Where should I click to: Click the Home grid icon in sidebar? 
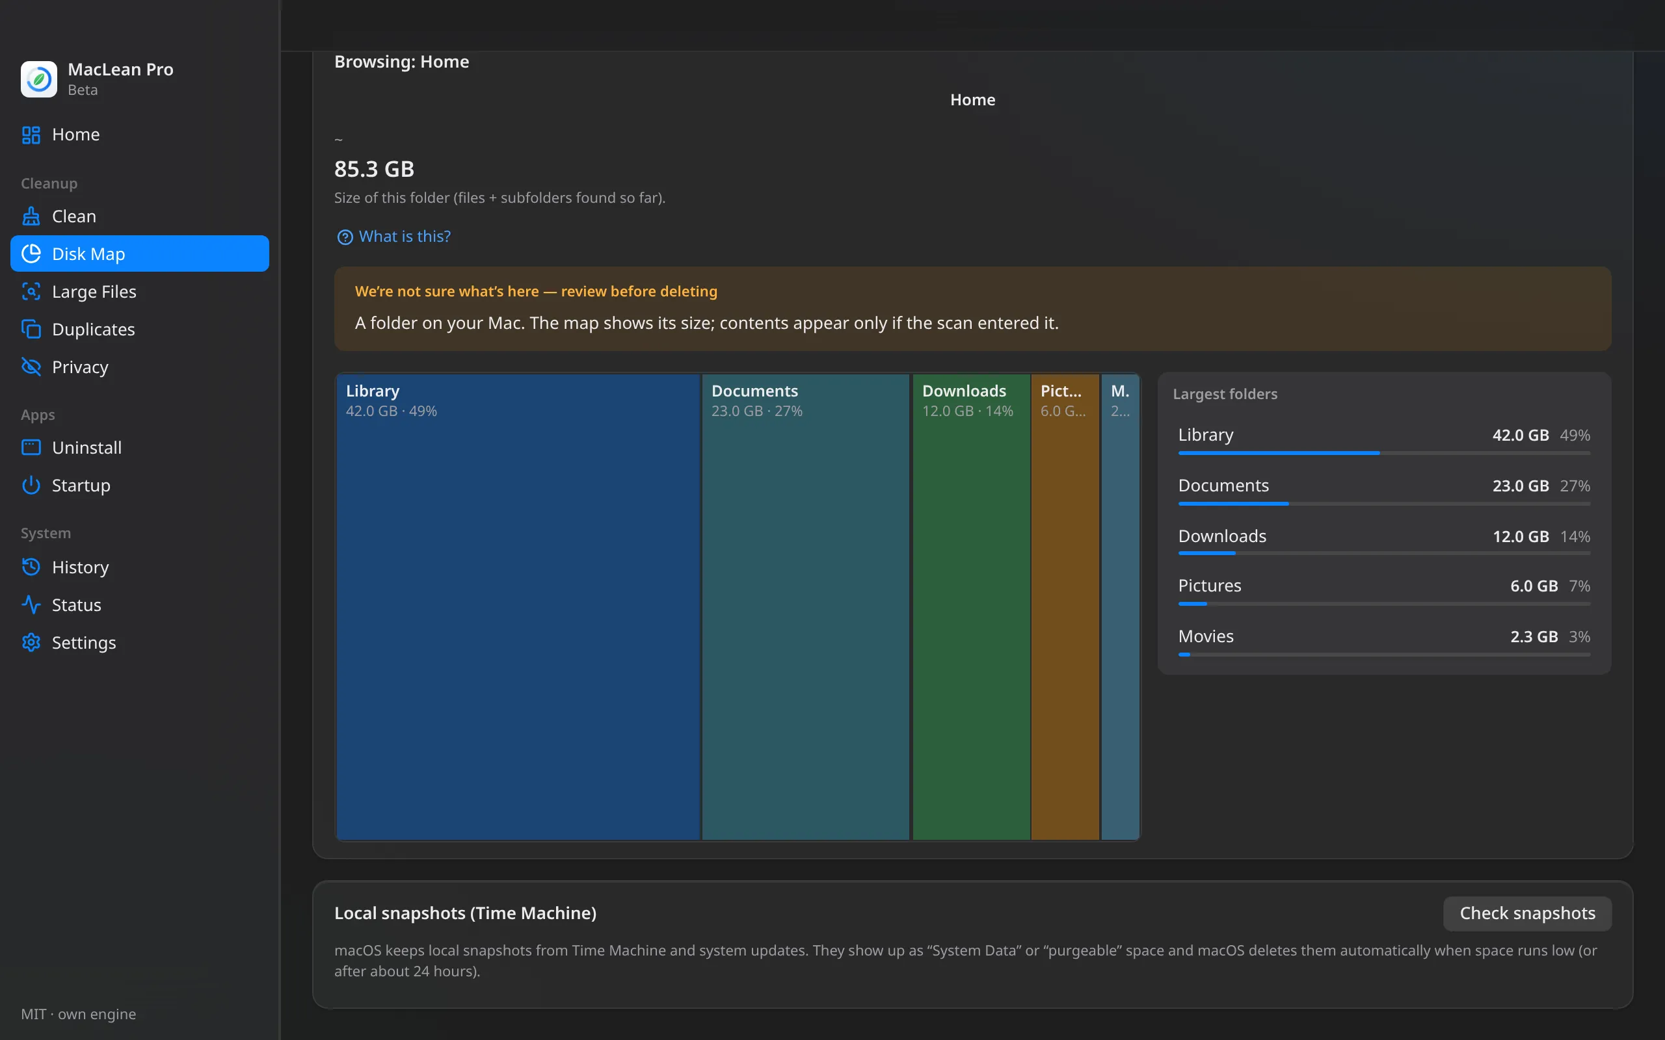pos(31,135)
